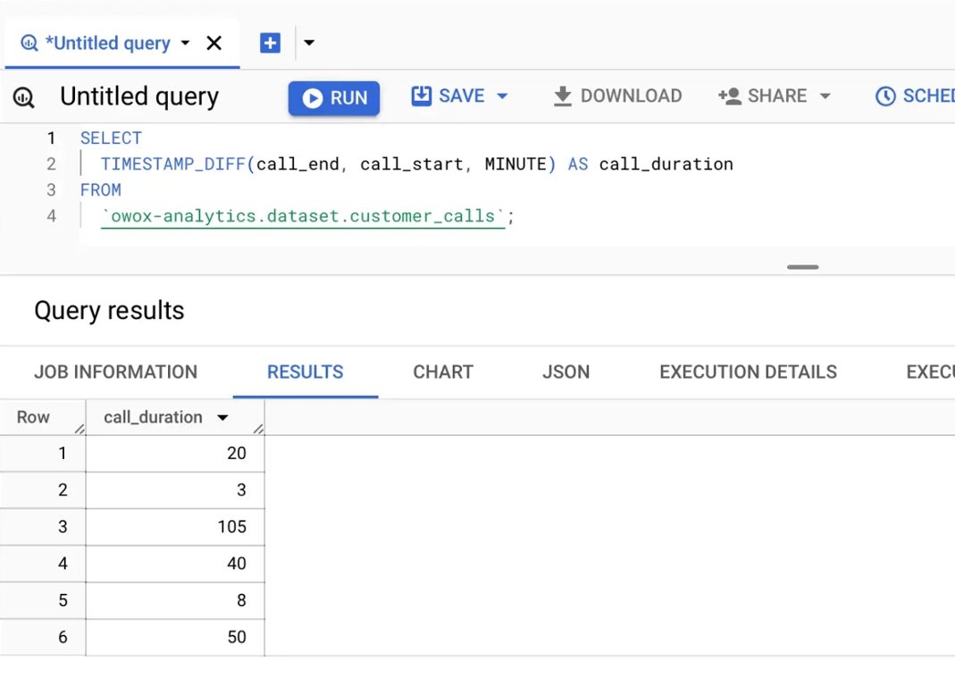Screen dimensions: 955x686
Task: Click row number 6 in results
Action: coord(63,637)
